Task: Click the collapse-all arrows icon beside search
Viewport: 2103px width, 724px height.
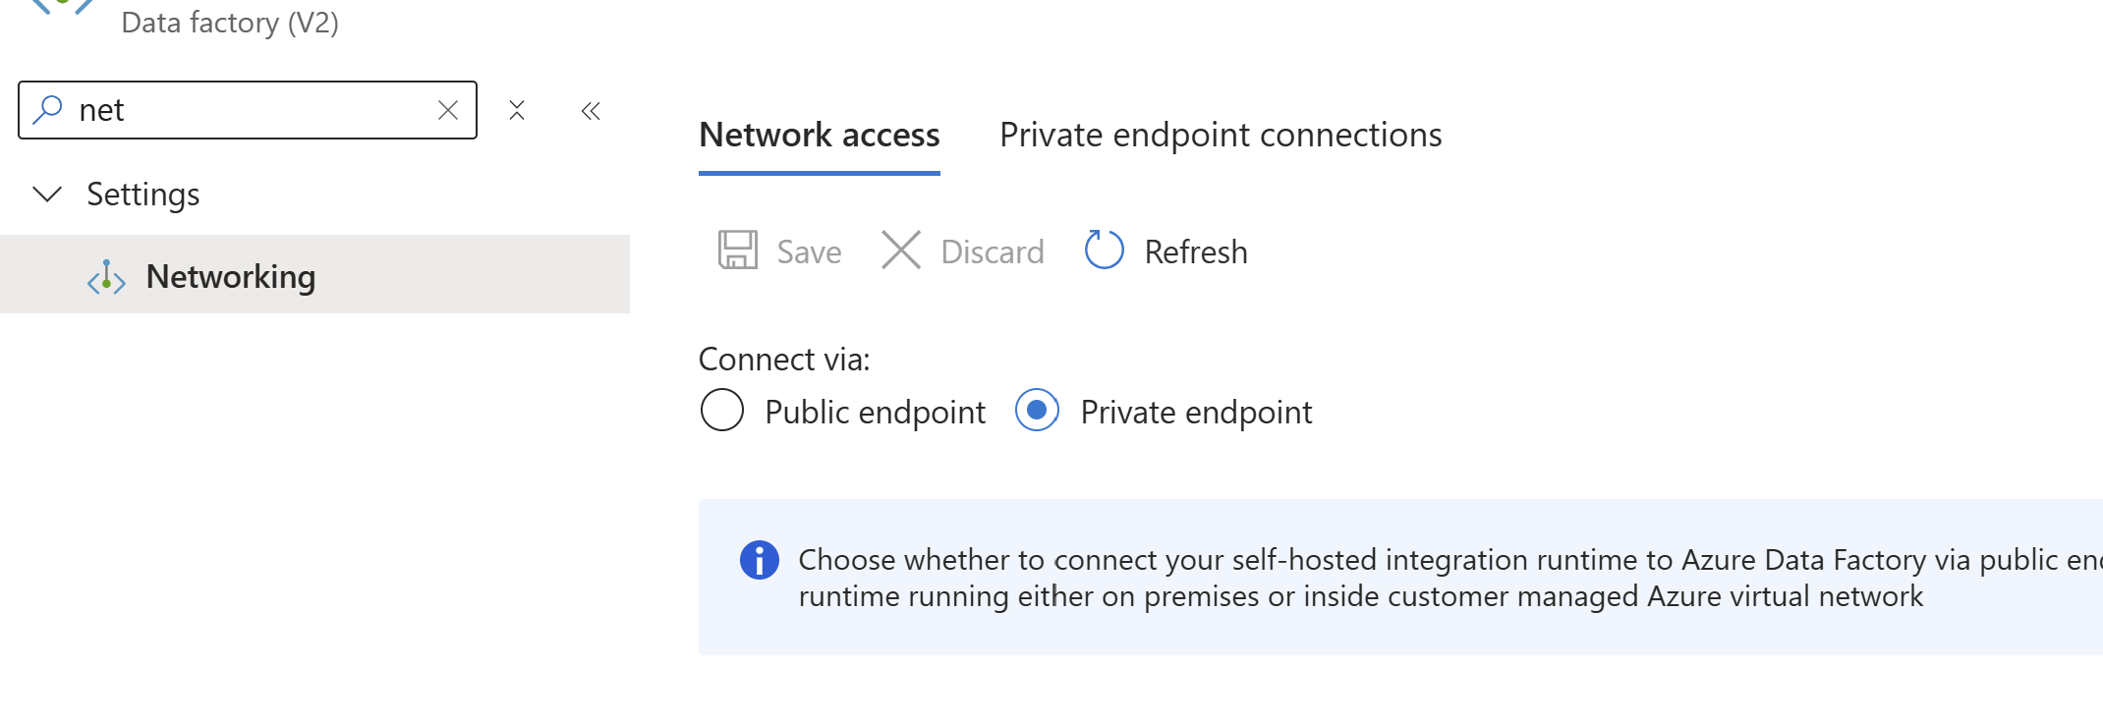Action: (517, 110)
